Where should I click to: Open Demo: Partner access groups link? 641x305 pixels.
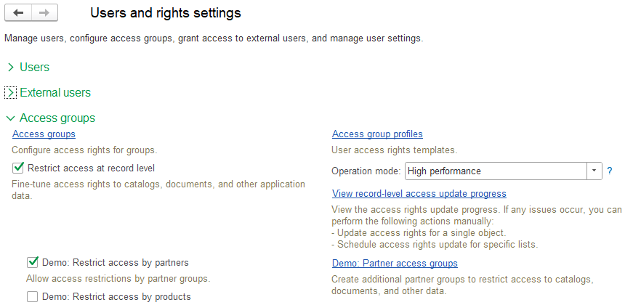click(x=395, y=264)
